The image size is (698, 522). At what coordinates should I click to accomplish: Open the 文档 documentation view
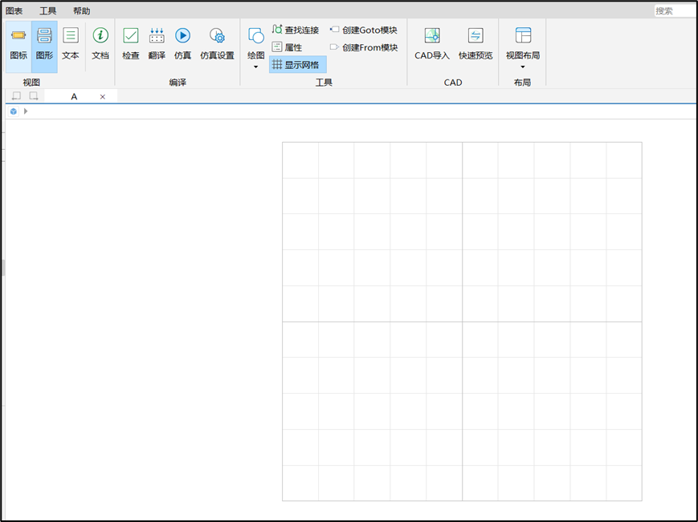point(100,43)
